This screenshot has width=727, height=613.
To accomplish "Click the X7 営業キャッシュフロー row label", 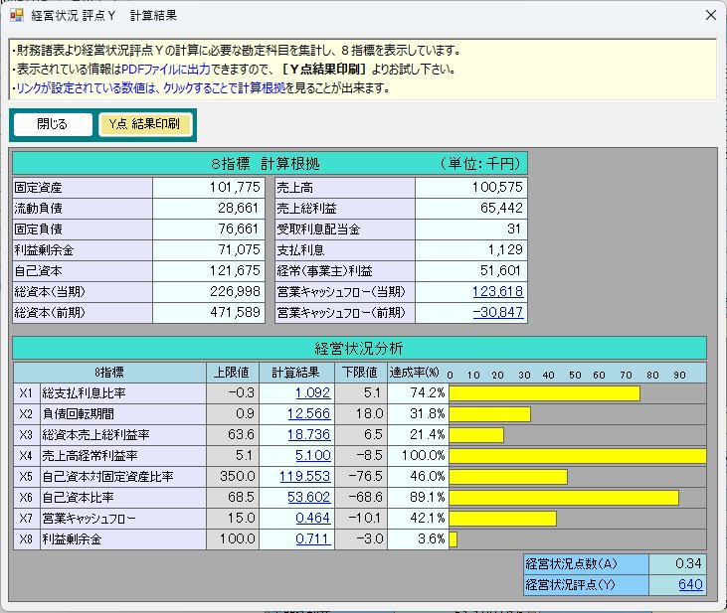I will pos(123,518).
